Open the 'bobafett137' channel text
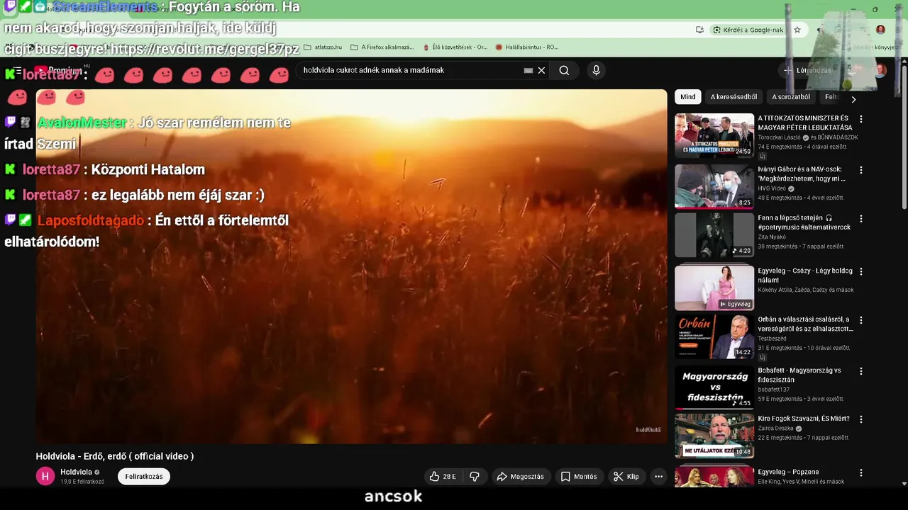 pos(773,390)
